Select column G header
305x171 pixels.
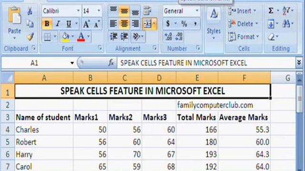pos(287,78)
